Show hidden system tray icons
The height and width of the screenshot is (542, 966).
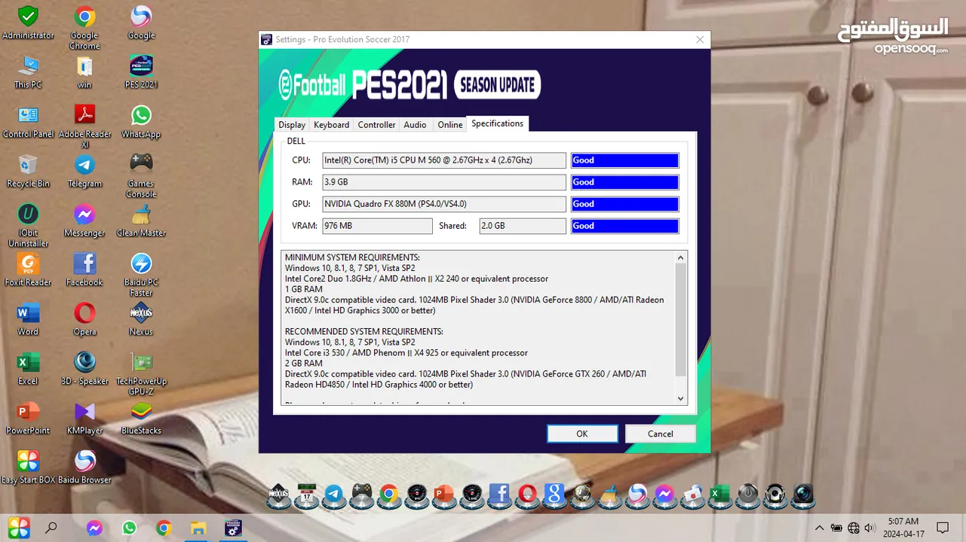tap(820, 528)
